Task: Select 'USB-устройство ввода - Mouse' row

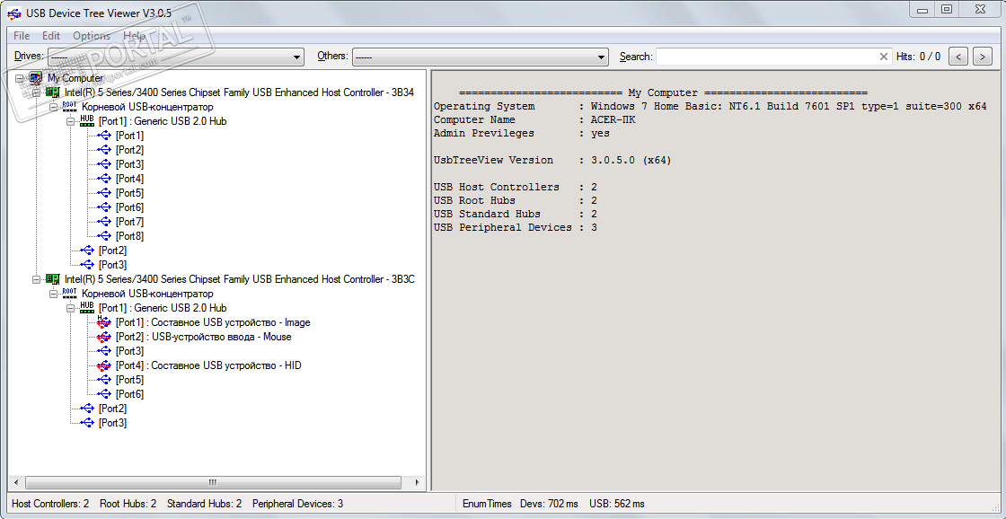Action: (x=203, y=337)
